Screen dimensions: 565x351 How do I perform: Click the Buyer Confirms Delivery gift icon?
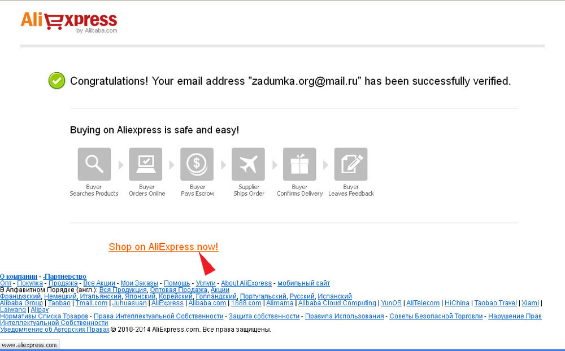(x=299, y=164)
